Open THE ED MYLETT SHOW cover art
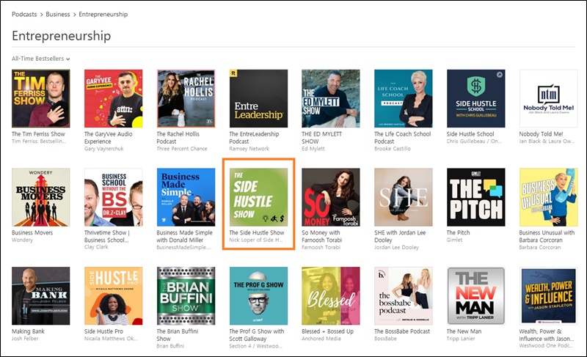Viewport: 587px width, 357px height. pos(331,98)
